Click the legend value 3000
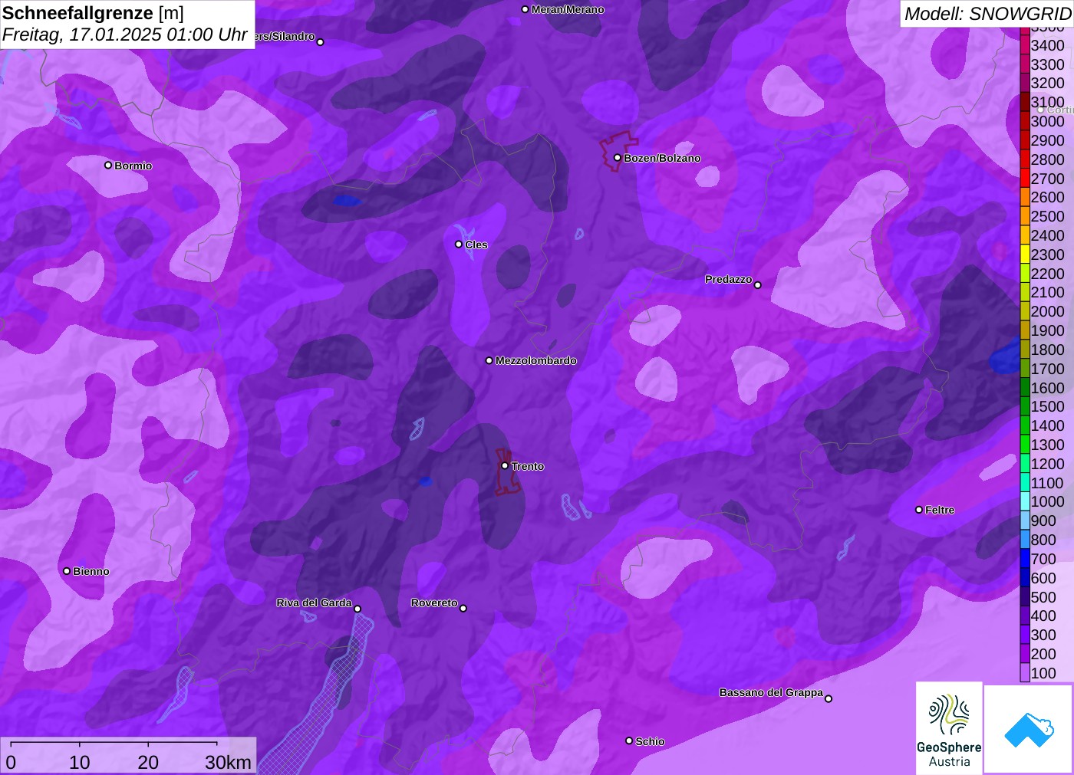 1048,121
